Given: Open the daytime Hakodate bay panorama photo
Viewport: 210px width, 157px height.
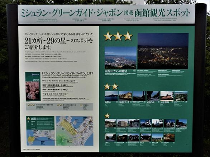Looking at the screenshot, I should [120, 57].
